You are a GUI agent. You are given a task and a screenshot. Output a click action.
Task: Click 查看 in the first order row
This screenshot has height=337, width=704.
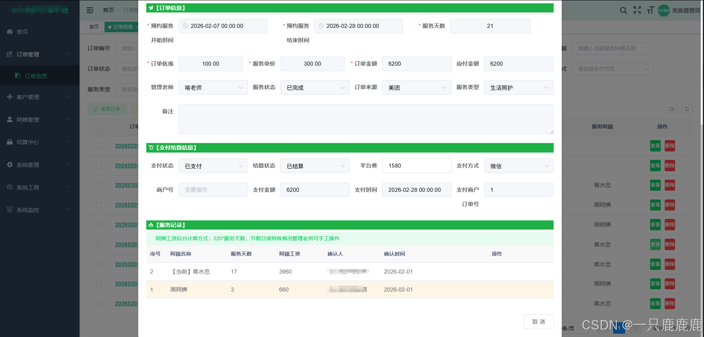pos(655,146)
